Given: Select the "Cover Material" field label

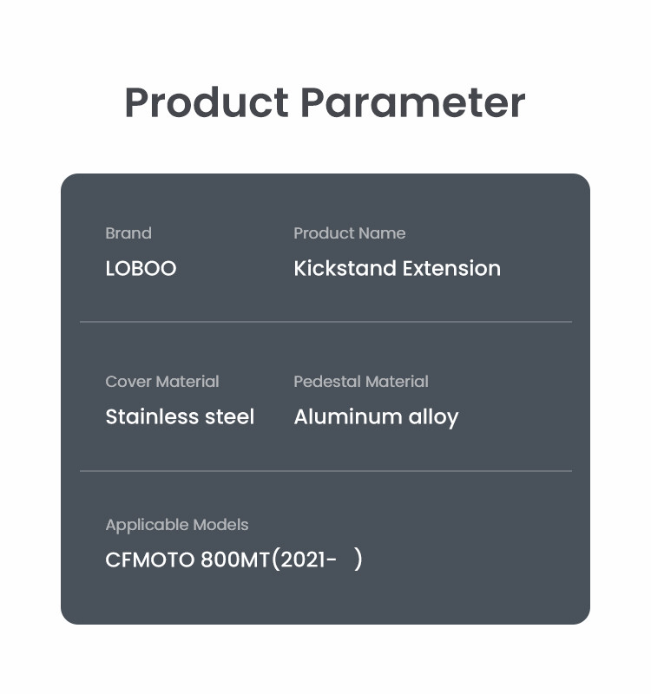Looking at the screenshot, I should (161, 382).
